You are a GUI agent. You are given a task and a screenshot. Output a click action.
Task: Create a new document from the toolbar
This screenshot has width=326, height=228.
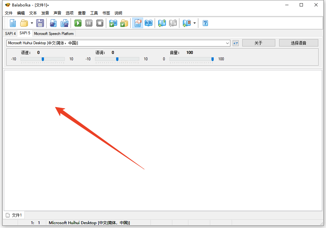pyautogui.click(x=13, y=23)
